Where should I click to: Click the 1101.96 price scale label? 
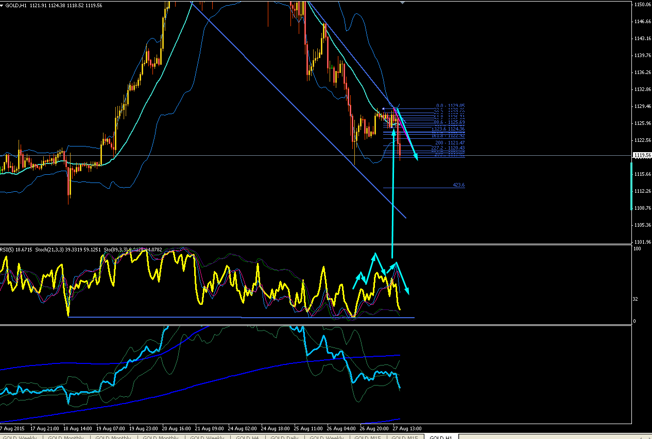tap(644, 242)
